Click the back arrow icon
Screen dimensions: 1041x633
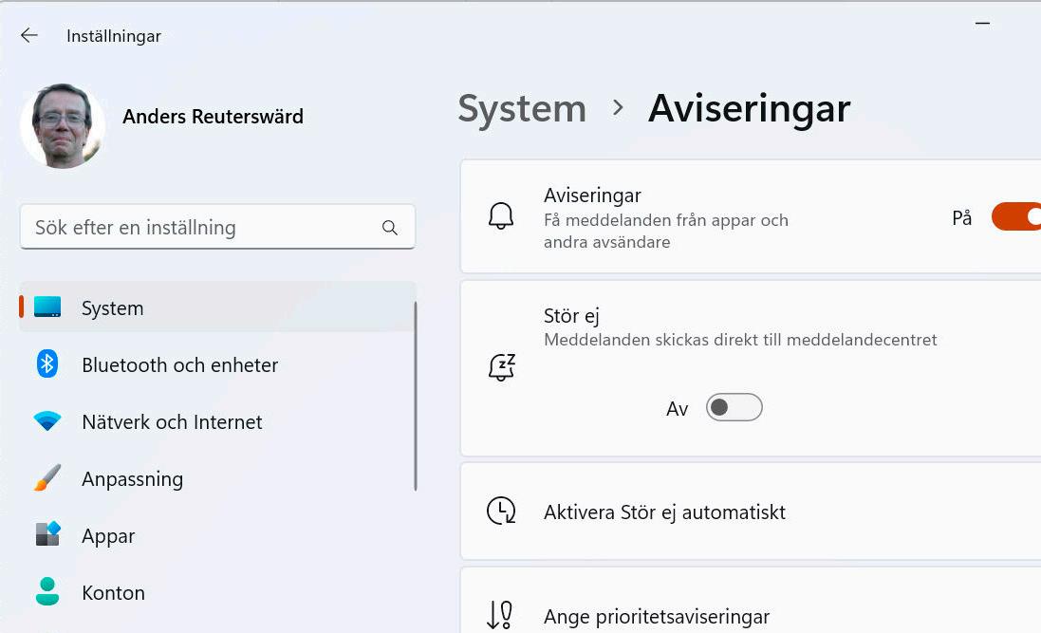point(29,36)
